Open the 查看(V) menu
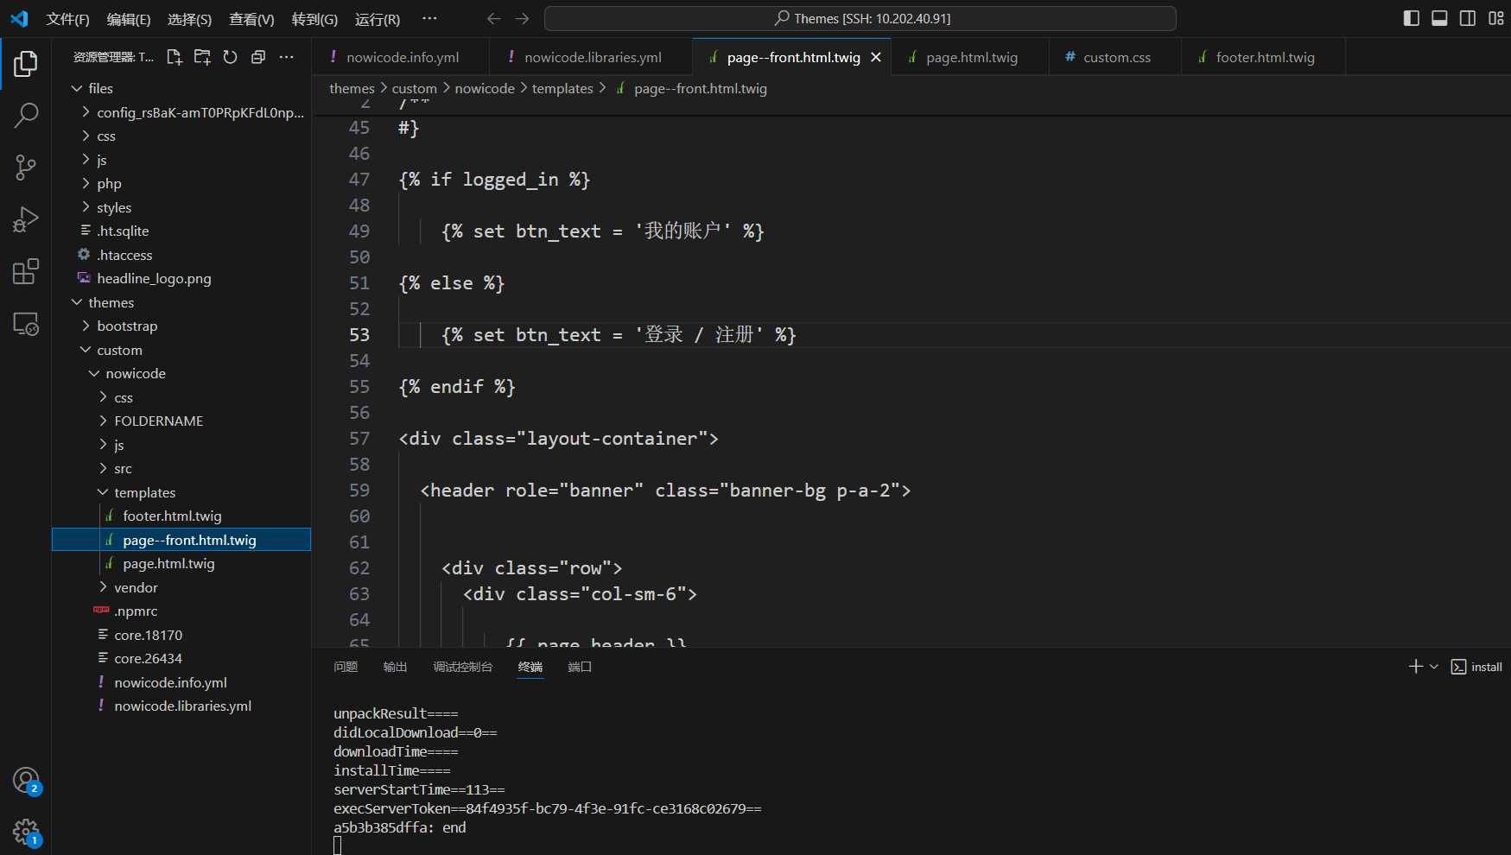 coord(251,19)
